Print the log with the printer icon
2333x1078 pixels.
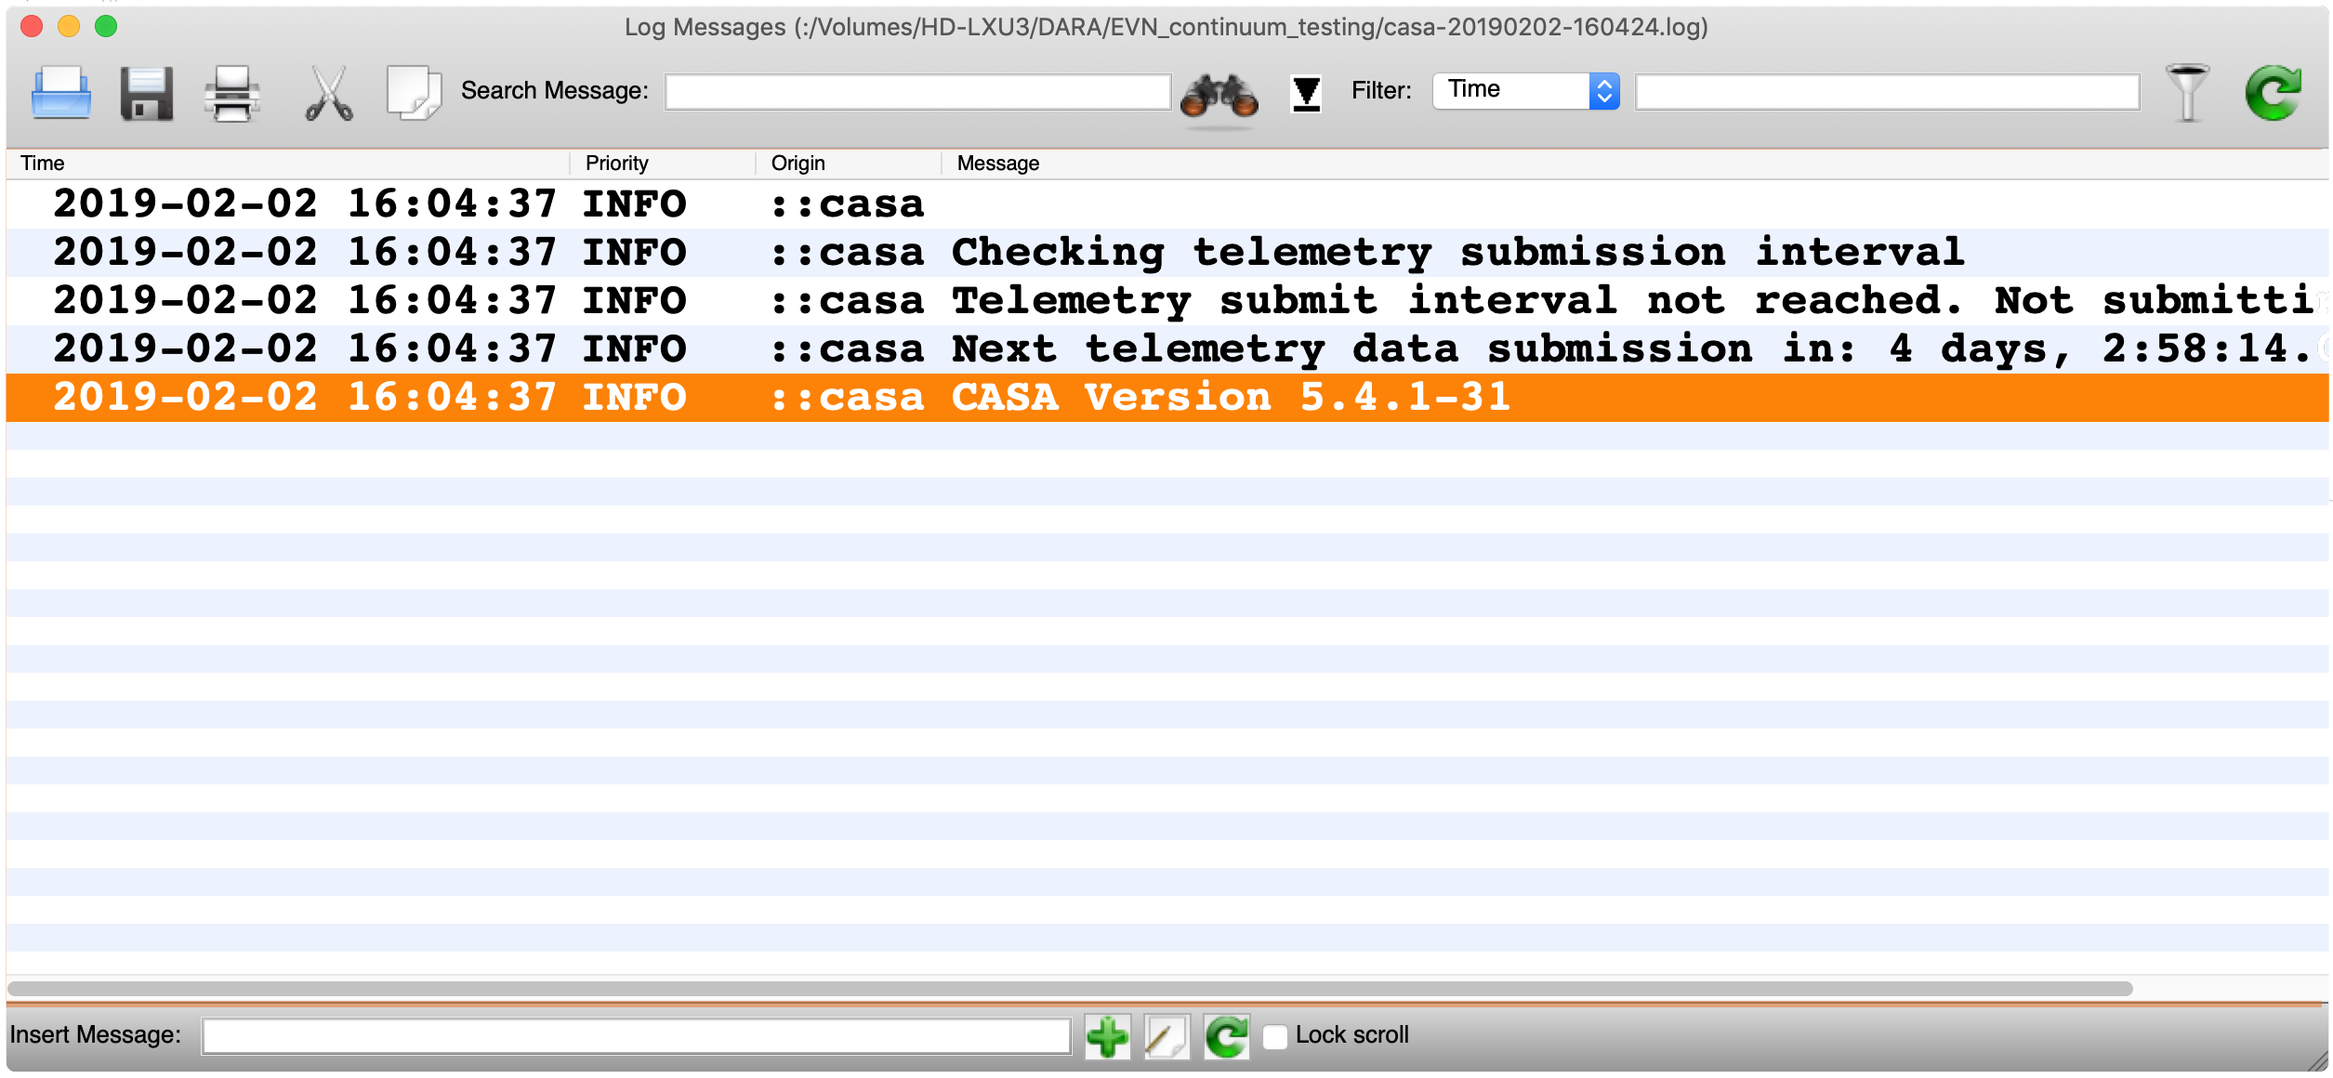[231, 93]
